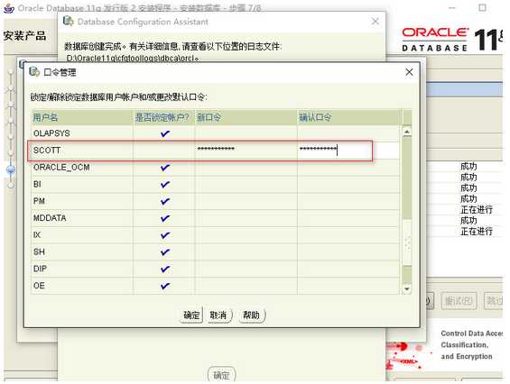Toggle lock checkmark for OLAPSYS account
Image resolution: width=510 pixels, height=384 pixels.
(x=165, y=133)
